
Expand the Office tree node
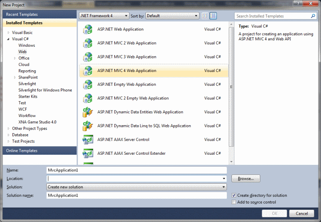[15, 58]
